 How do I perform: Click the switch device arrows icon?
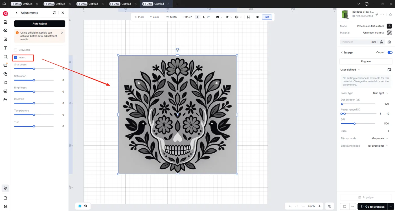376,14
